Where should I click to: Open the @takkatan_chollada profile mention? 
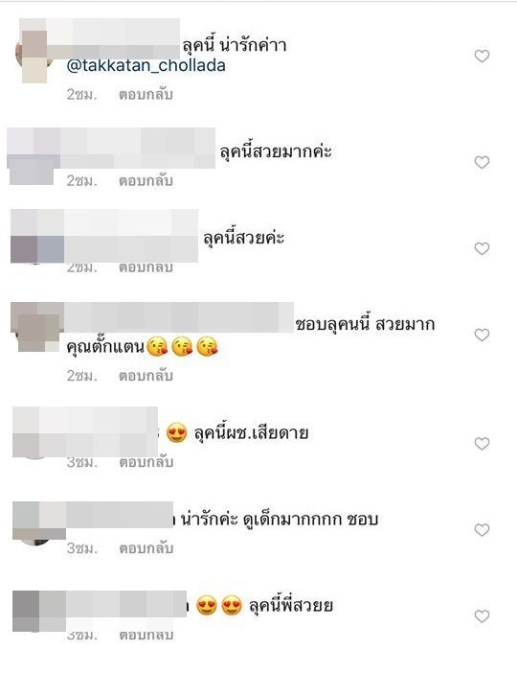click(146, 65)
